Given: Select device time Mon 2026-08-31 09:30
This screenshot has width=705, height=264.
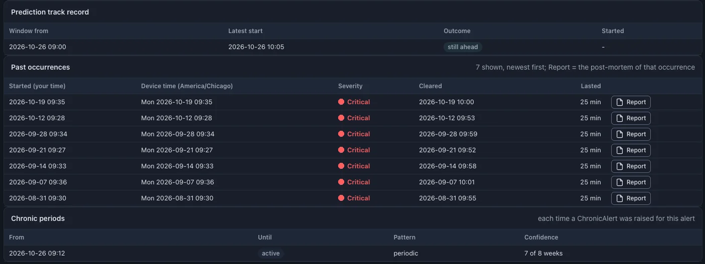Looking at the screenshot, I should [x=177, y=198].
